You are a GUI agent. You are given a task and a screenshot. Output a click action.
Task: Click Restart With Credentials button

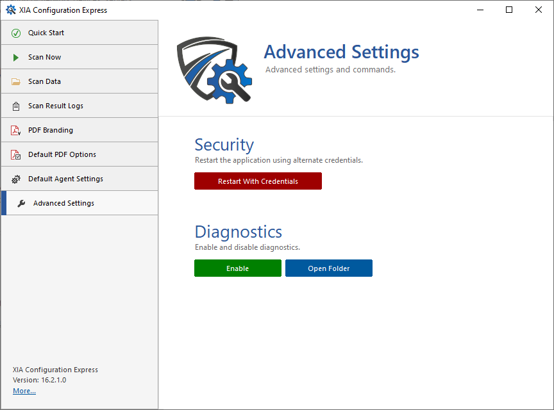coord(258,181)
